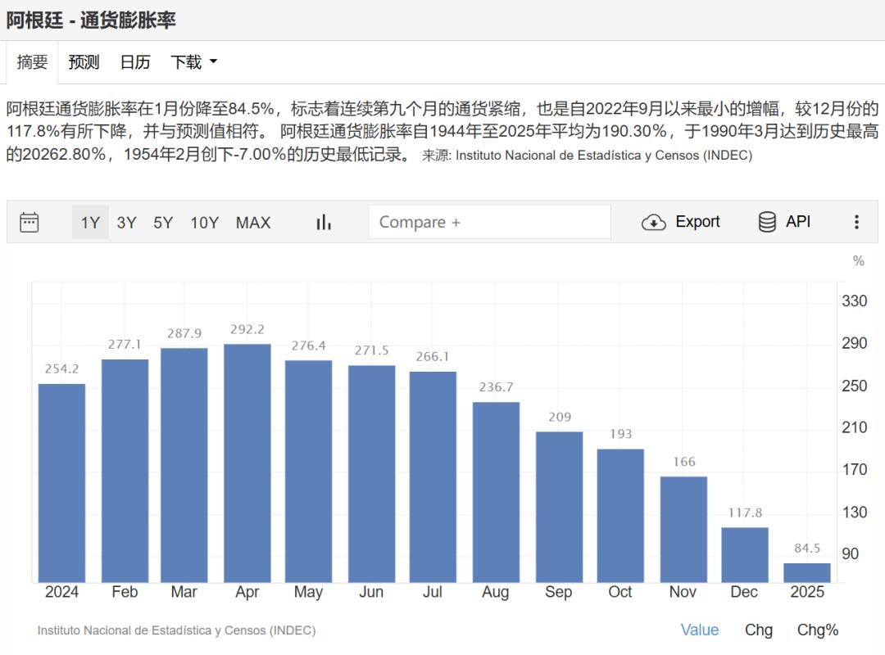This screenshot has height=655, width=885.
Task: Show Chg change view
Action: 758,630
